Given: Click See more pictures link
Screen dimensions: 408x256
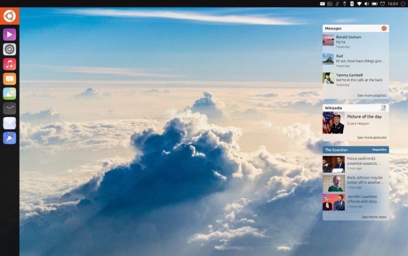Looking at the screenshot, I should pos(372,138).
